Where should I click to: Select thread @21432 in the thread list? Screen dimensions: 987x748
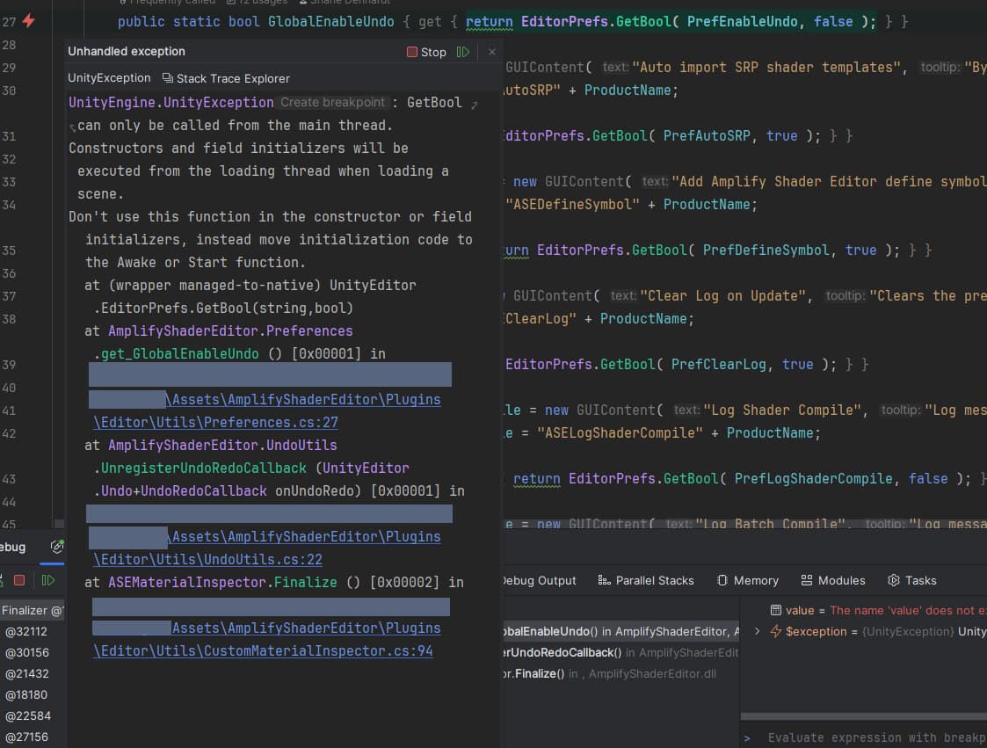click(x=27, y=673)
